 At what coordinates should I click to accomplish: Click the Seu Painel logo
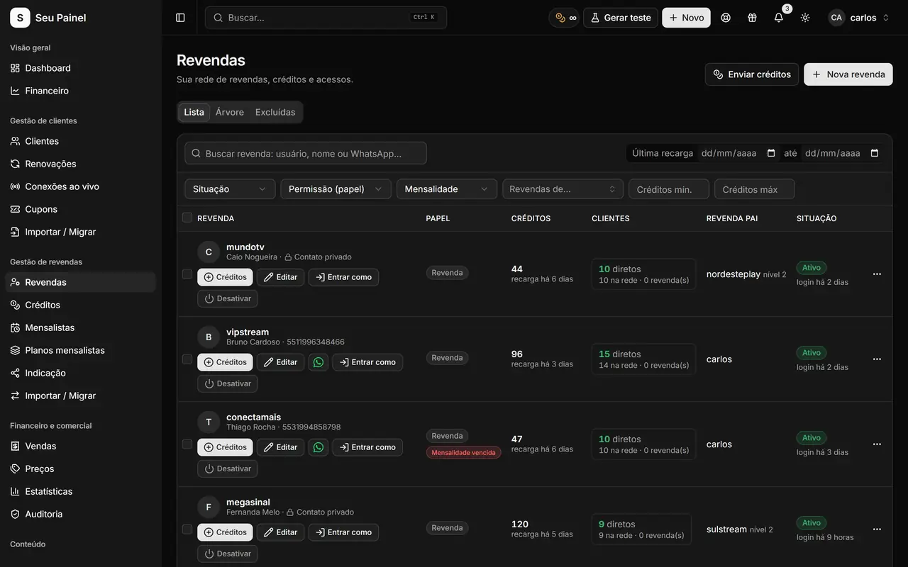coord(20,18)
